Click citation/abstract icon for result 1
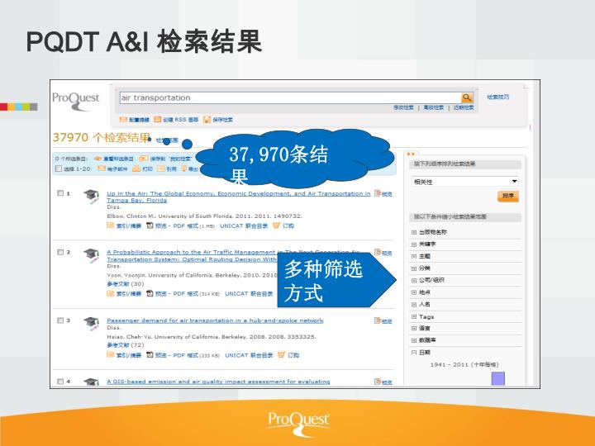Screen dimensions: 595x446 coord(111,225)
